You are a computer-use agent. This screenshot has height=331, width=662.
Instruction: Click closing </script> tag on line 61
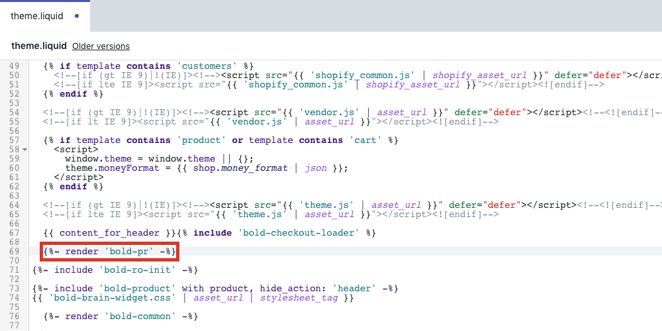[79, 177]
